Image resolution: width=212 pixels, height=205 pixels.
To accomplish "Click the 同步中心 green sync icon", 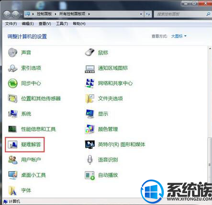I will point(12,83).
